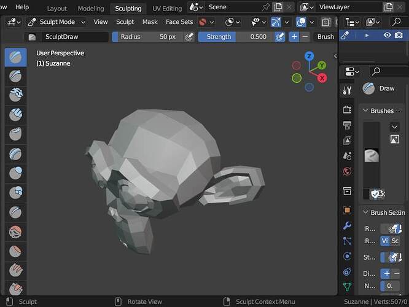Expand the Suzanne outliner row
The height and width of the screenshot is (307, 409).
tap(367, 35)
